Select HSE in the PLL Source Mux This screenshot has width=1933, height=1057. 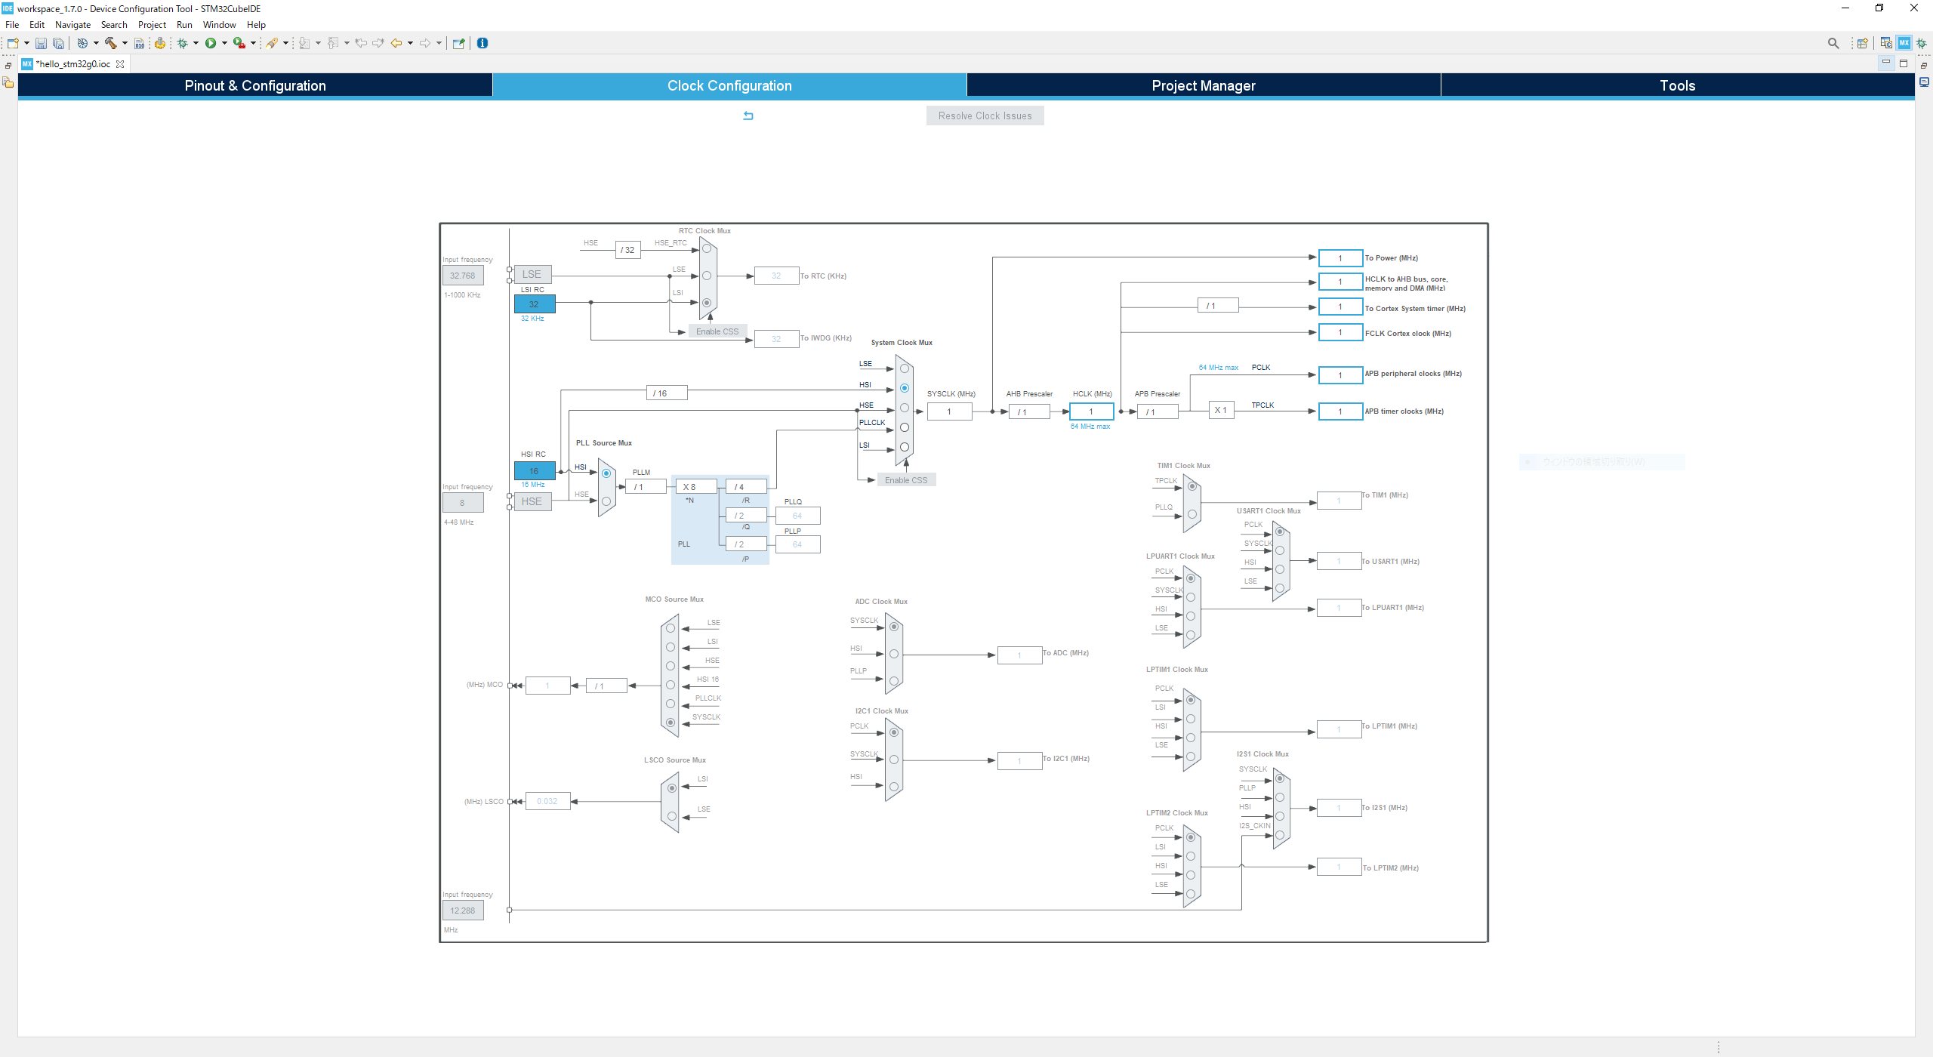606,501
